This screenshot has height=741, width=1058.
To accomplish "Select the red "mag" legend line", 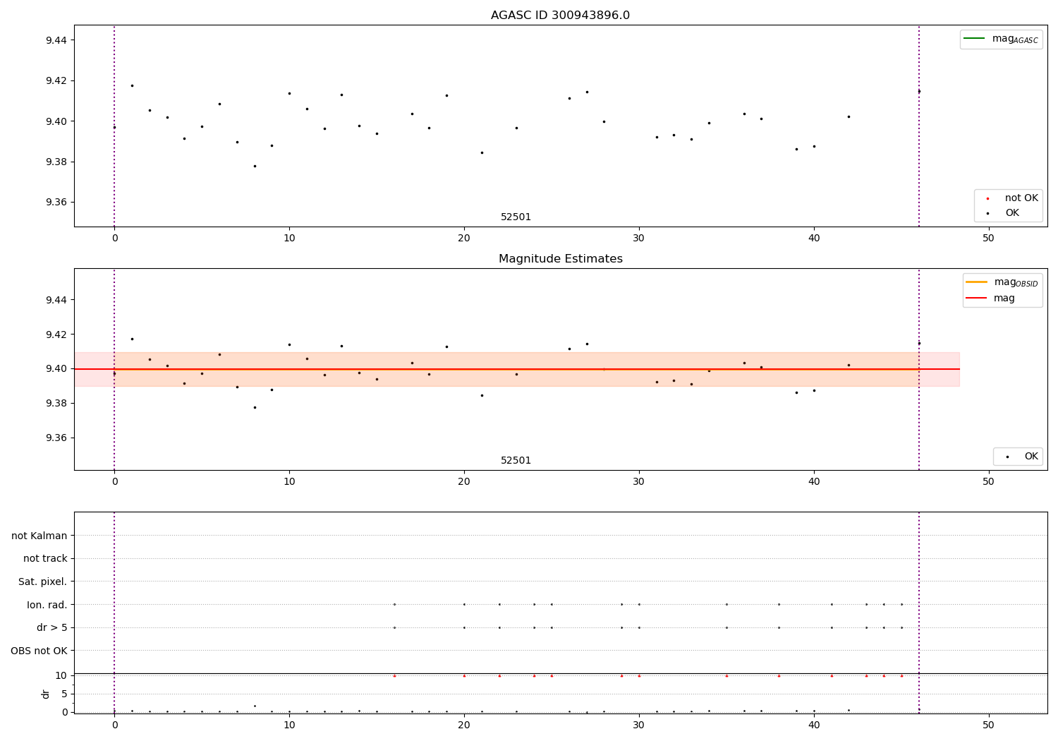I will (976, 298).
